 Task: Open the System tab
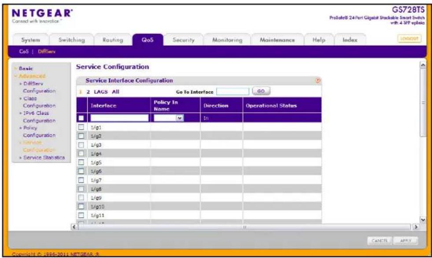(x=30, y=40)
